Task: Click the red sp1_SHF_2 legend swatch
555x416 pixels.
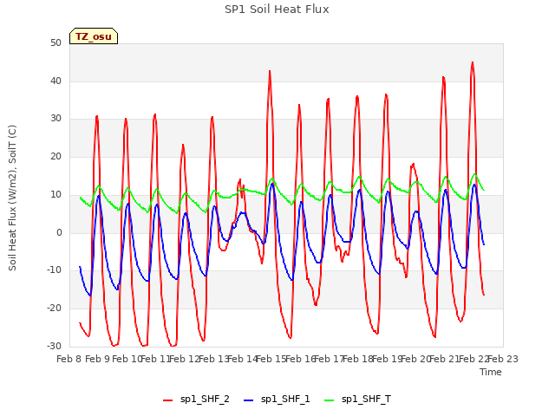Action: [167, 400]
